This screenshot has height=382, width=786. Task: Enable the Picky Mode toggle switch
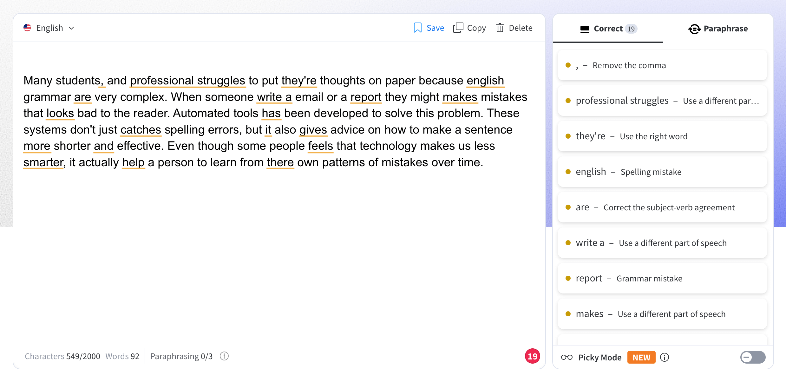(753, 357)
